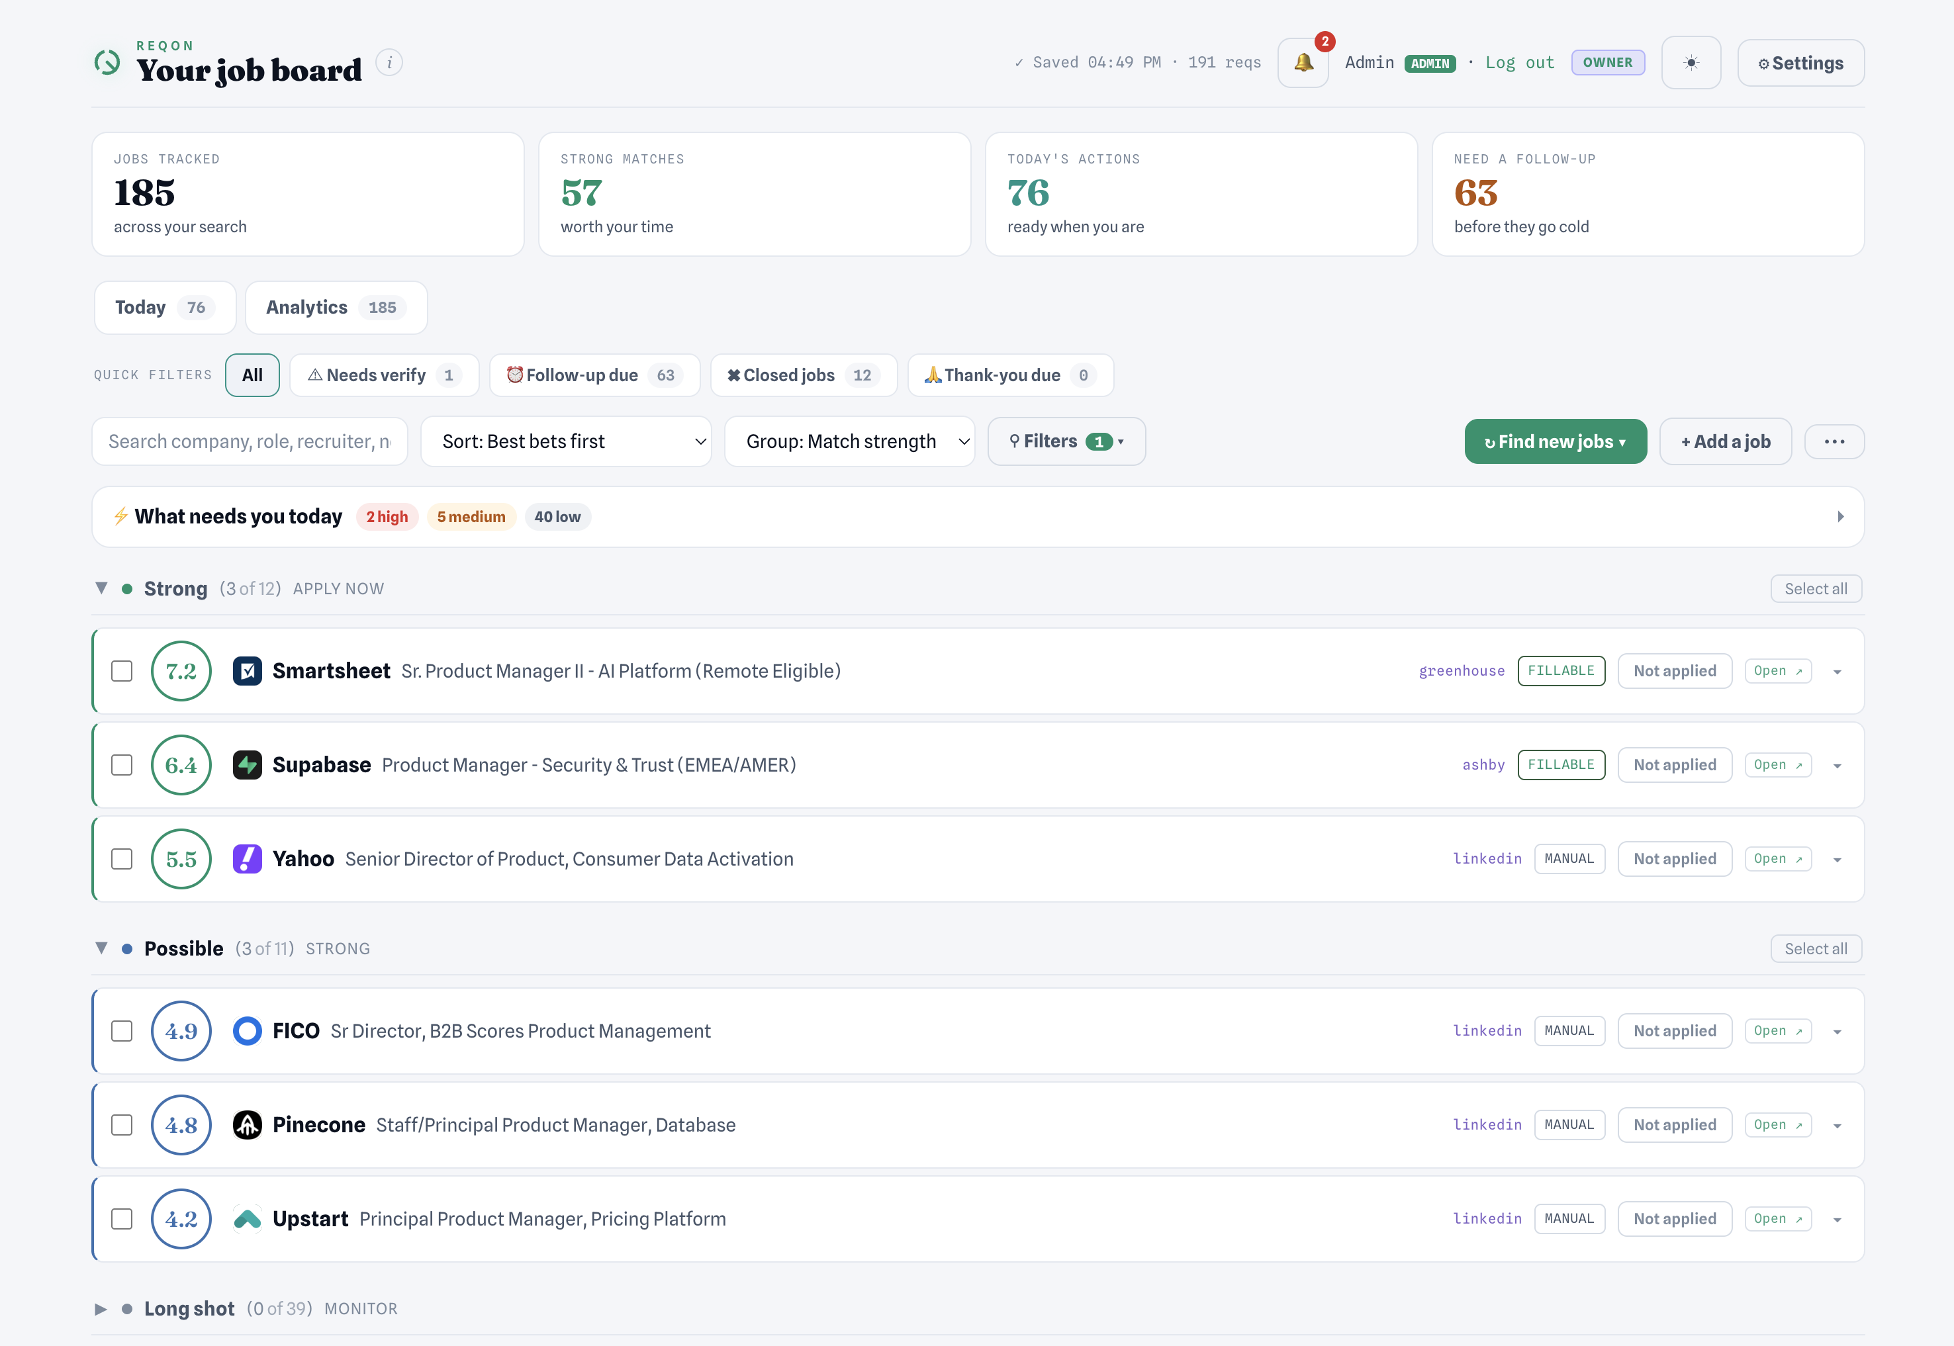Open the Upstart job posting via Open link
The width and height of the screenshot is (1954, 1346).
[x=1778, y=1219]
